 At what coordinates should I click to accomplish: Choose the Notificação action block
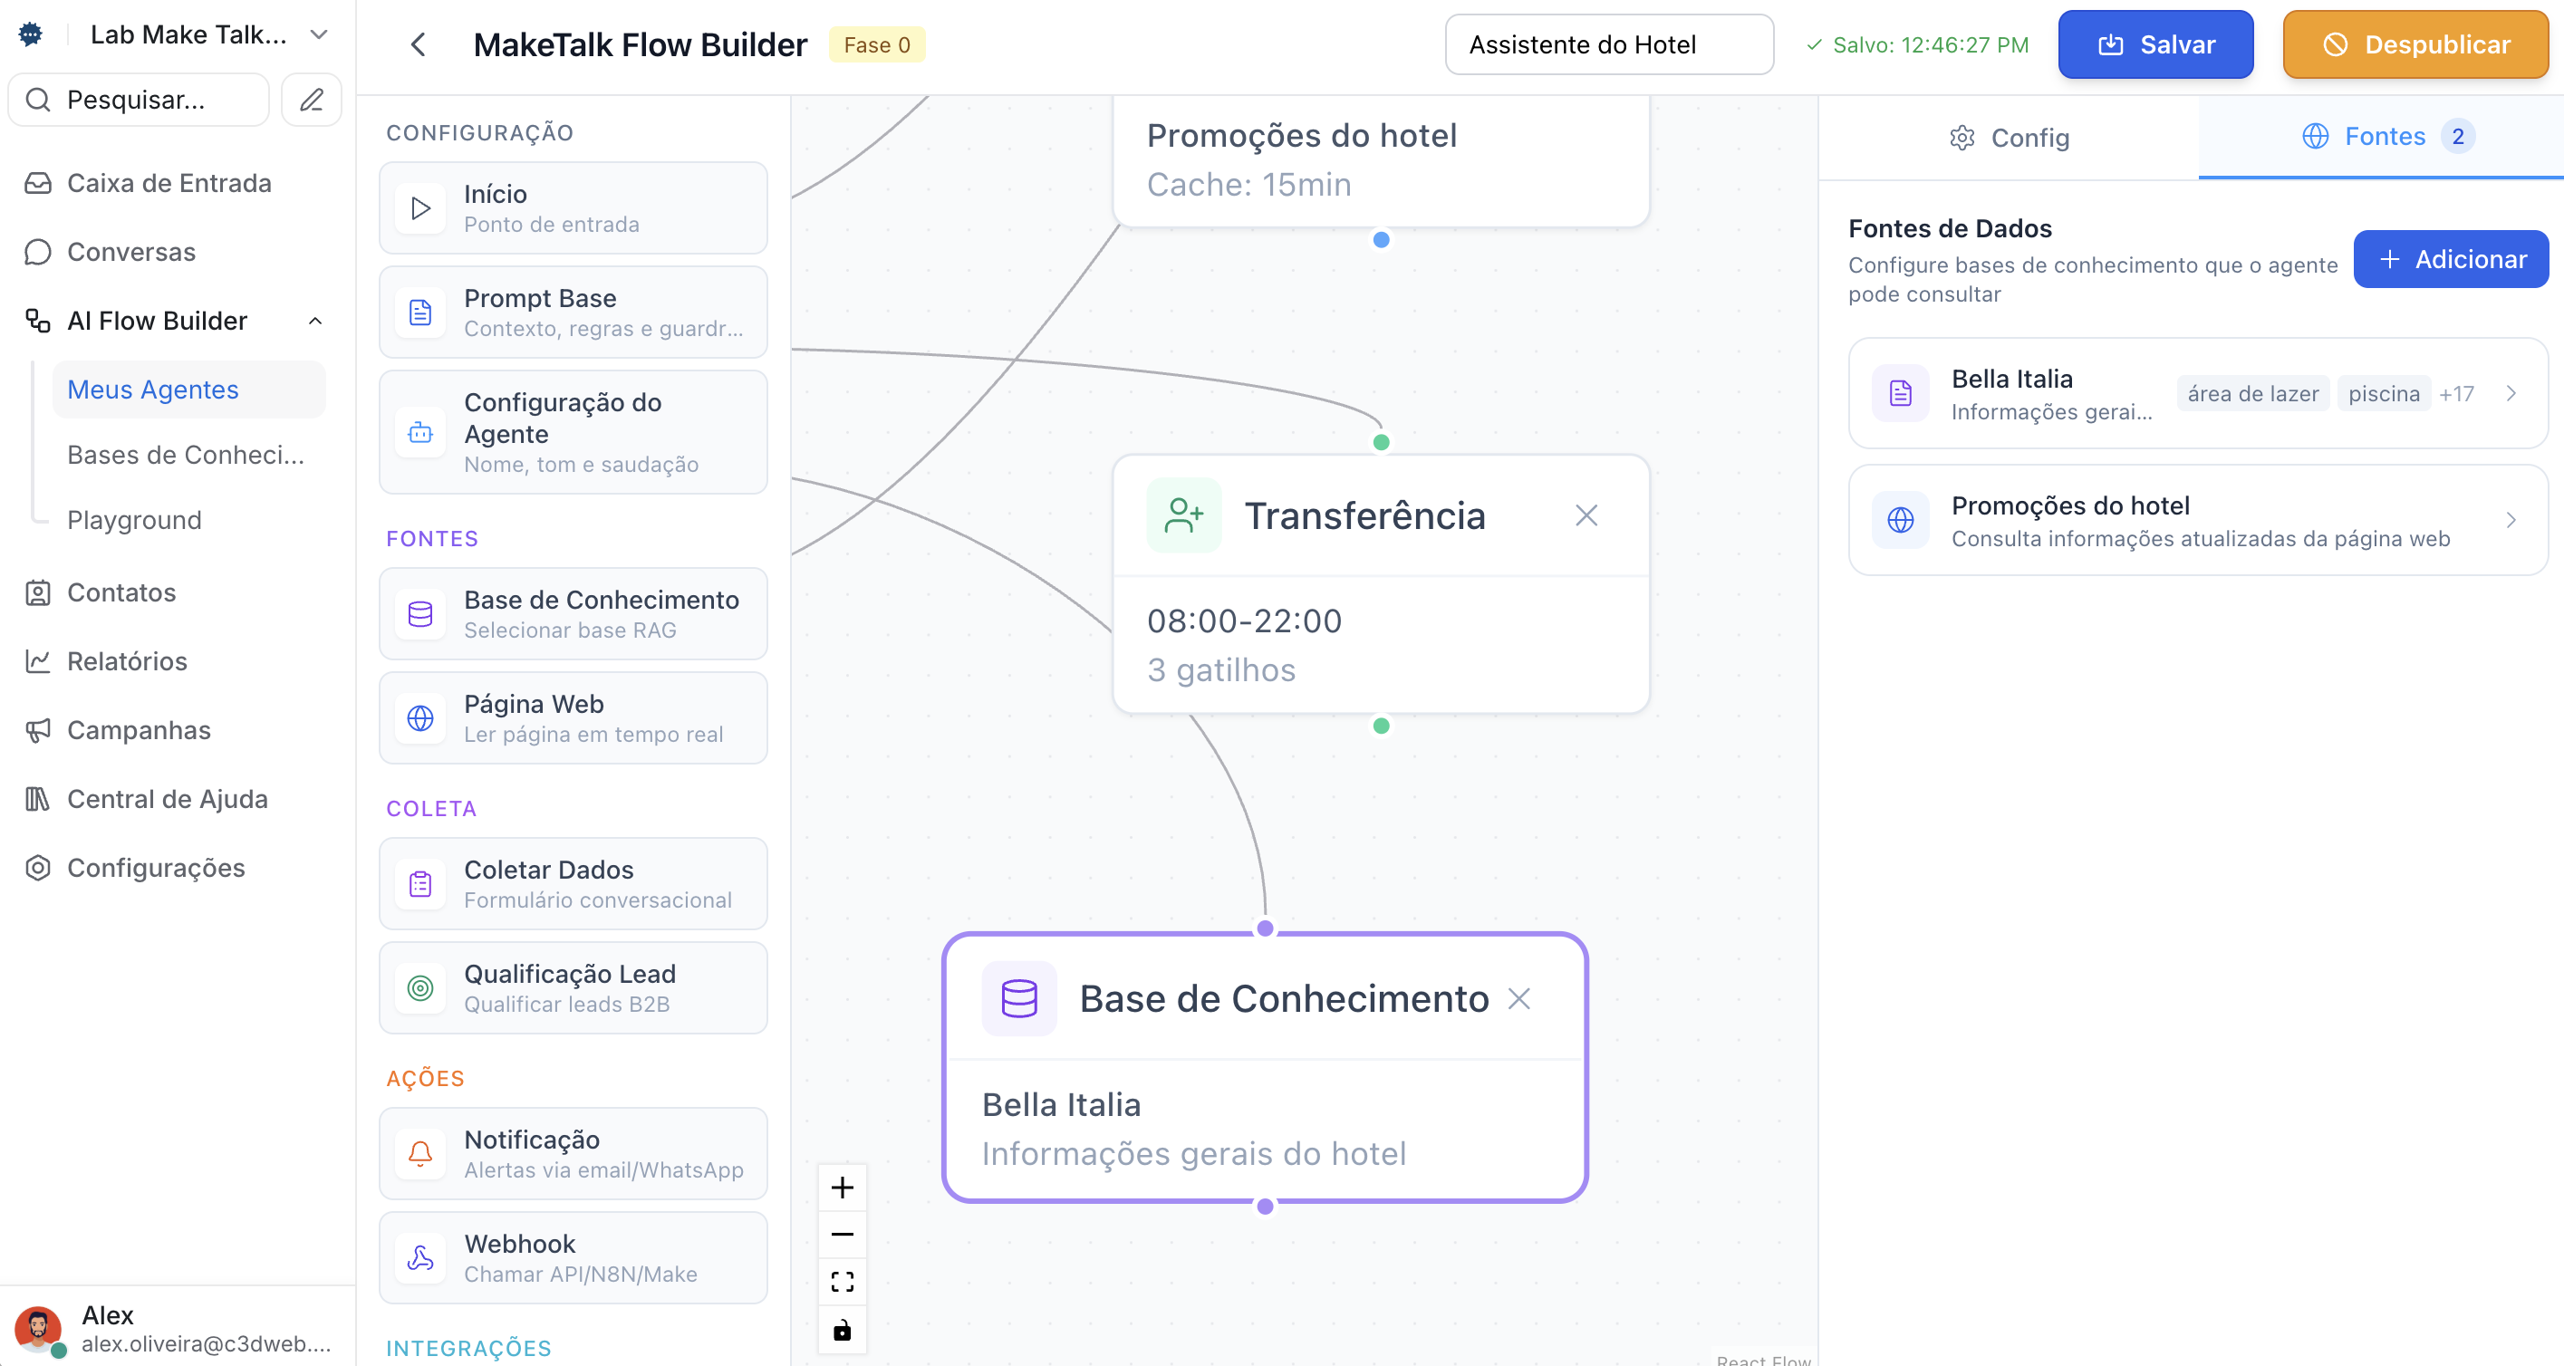pos(574,1153)
